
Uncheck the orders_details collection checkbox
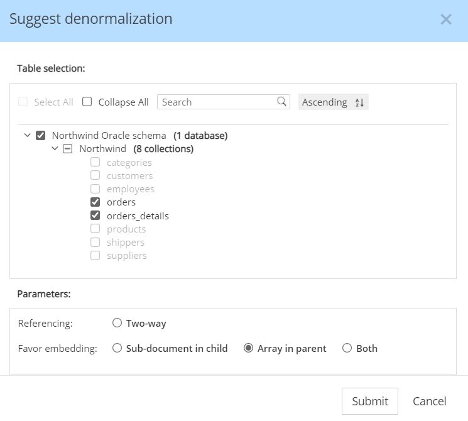tap(95, 216)
